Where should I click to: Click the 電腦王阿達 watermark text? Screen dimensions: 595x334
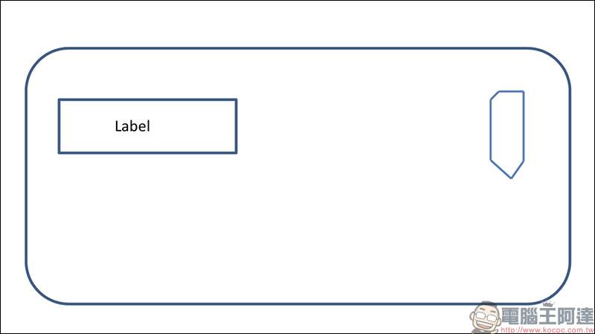[x=547, y=316]
